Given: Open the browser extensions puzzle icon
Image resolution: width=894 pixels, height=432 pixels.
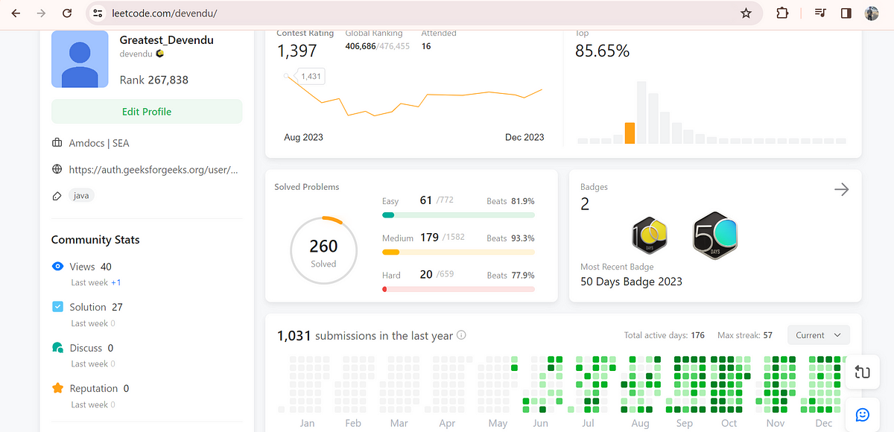Looking at the screenshot, I should (x=782, y=13).
